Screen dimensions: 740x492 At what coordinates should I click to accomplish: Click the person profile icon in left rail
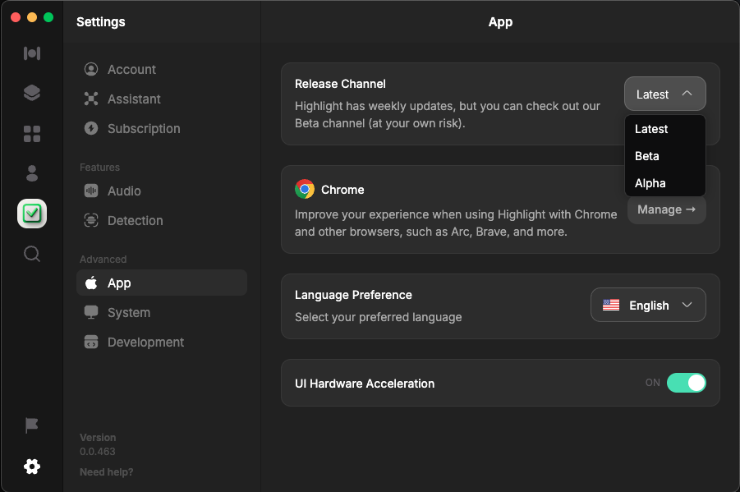32,173
